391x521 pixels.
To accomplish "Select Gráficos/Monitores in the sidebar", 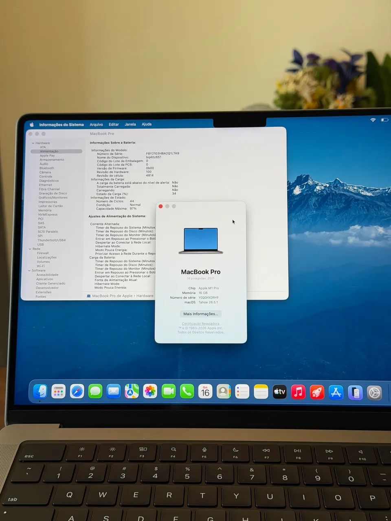I will [53, 197].
